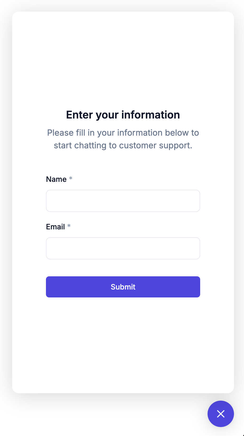The width and height of the screenshot is (244, 436).
Task: Activate the Email address field
Action: coord(123,248)
